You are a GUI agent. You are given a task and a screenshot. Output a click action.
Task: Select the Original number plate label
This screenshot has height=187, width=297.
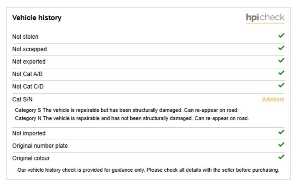pyautogui.click(x=40, y=146)
